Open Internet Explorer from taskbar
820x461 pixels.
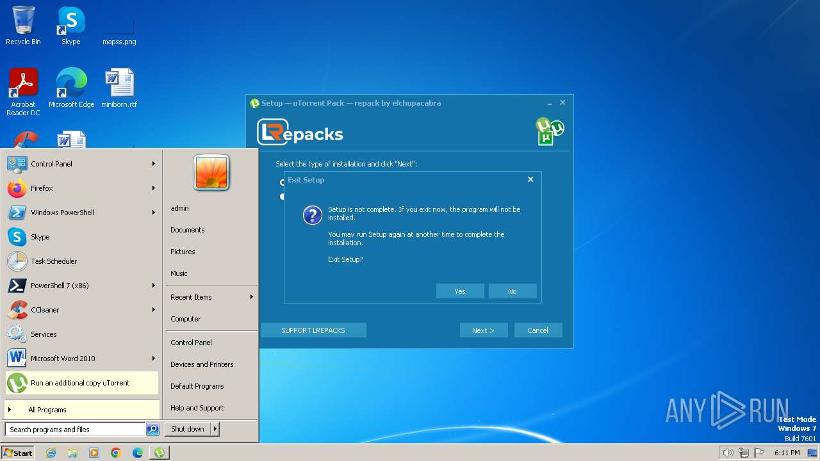[x=51, y=453]
